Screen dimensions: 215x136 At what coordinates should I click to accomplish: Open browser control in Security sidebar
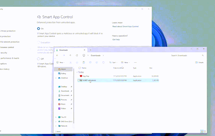tap(7, 47)
